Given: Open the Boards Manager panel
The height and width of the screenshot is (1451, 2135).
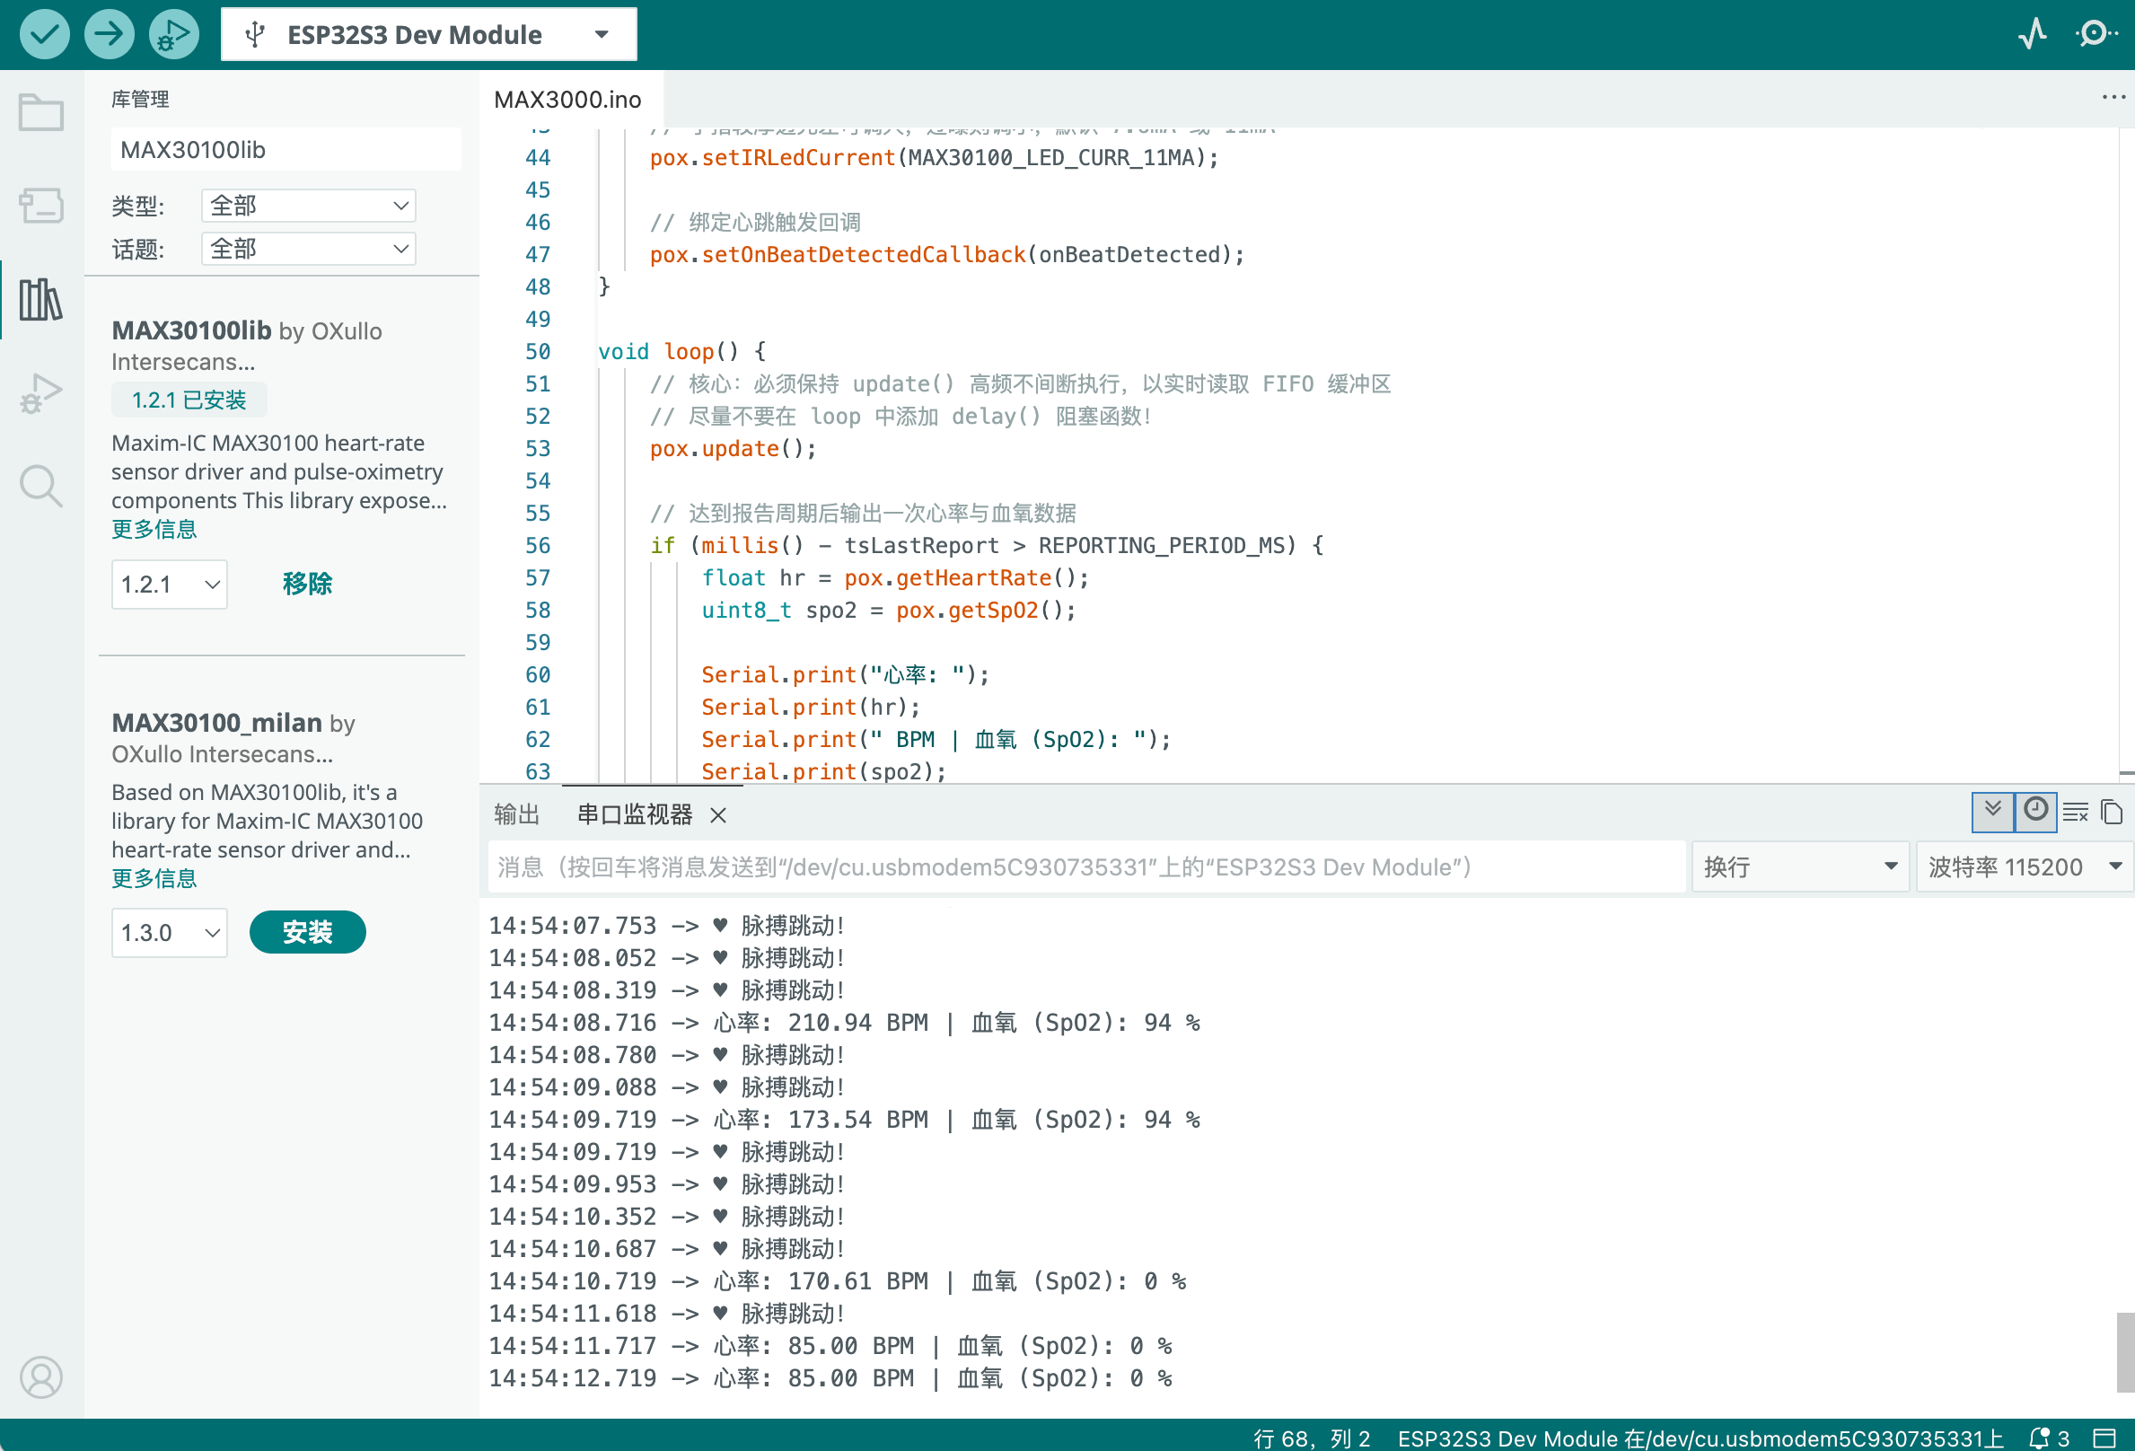Looking at the screenshot, I should tap(41, 205).
